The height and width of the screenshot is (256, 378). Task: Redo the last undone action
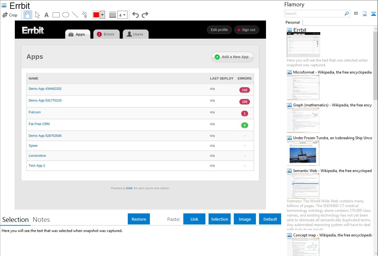point(145,15)
